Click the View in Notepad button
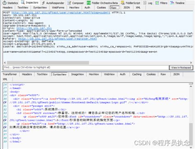Image resolution: width=195 pixels, height=149 pixels. coord(181,68)
